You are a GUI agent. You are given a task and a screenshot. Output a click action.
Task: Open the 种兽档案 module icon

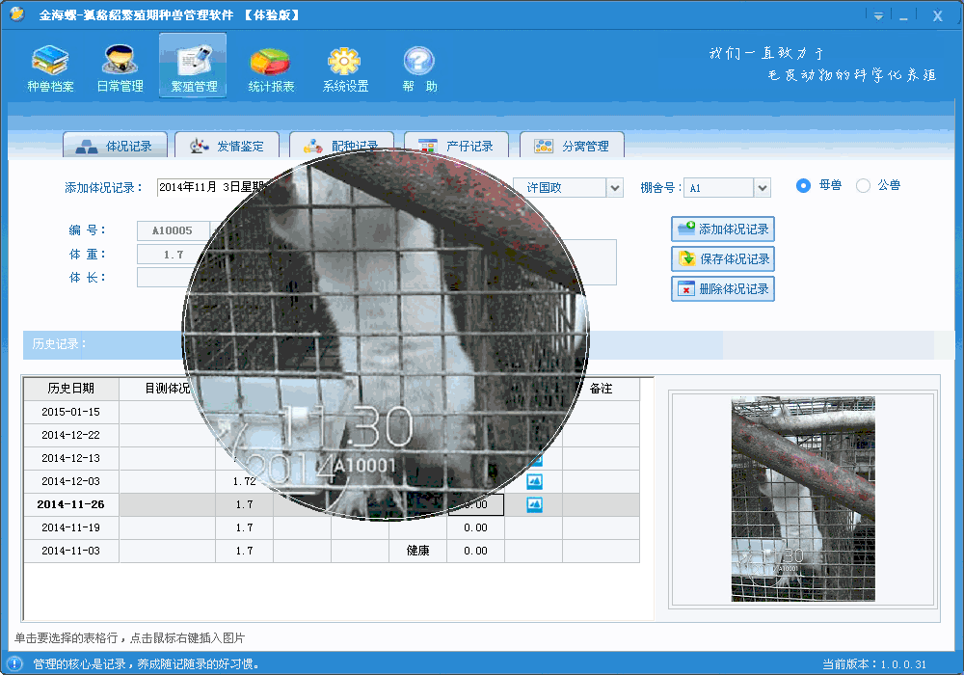50,67
